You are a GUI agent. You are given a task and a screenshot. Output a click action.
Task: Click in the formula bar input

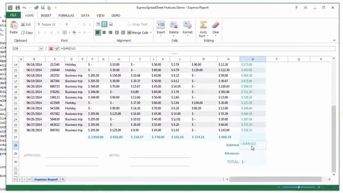click(198, 49)
